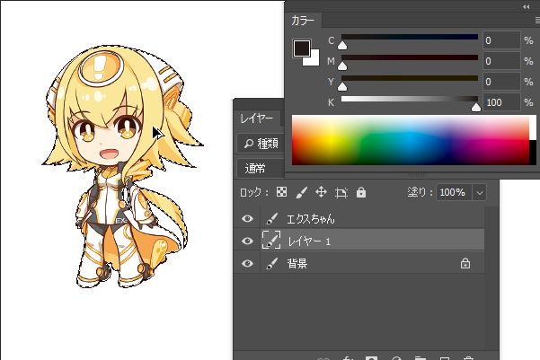Toggle lock transparent pixels icon
Image resolution: width=540 pixels, height=360 pixels.
click(x=281, y=192)
